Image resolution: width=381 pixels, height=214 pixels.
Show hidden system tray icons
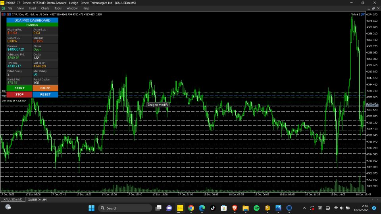pyautogui.click(x=304, y=208)
